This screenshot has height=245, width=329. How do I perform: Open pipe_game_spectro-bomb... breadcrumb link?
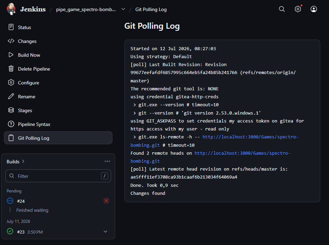86,9
